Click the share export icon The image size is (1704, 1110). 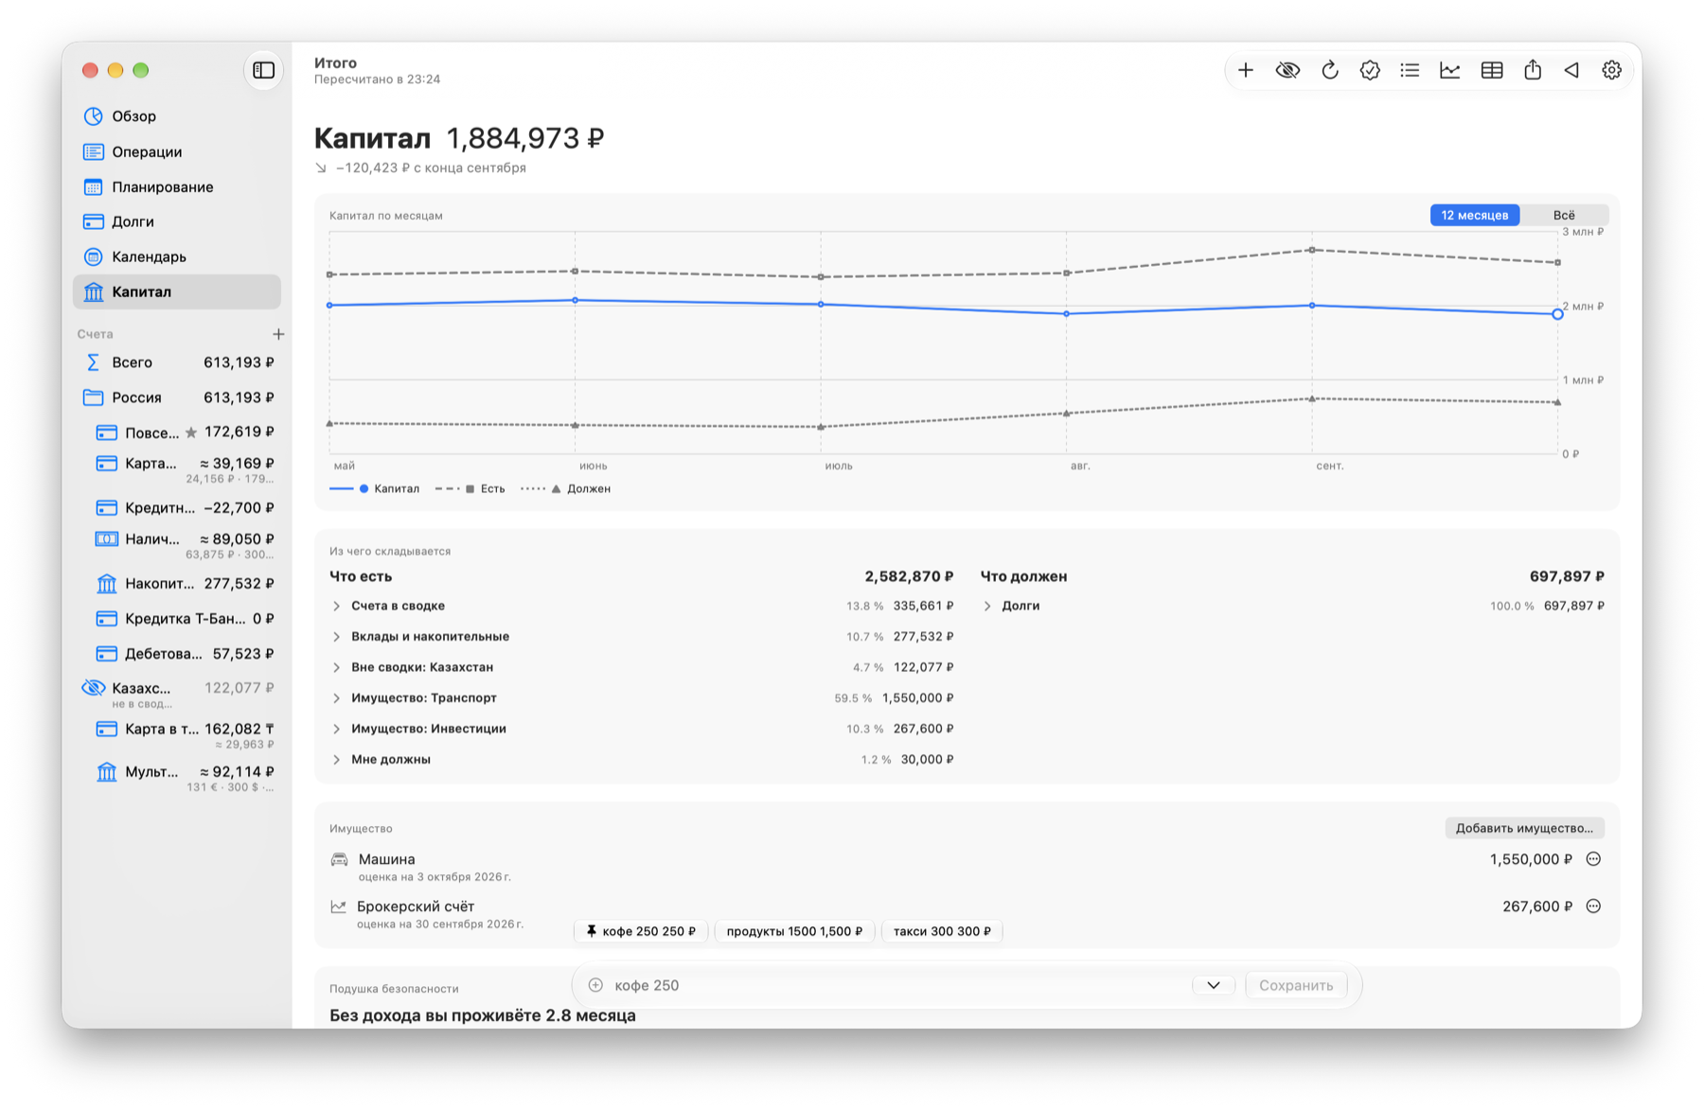1533,70
